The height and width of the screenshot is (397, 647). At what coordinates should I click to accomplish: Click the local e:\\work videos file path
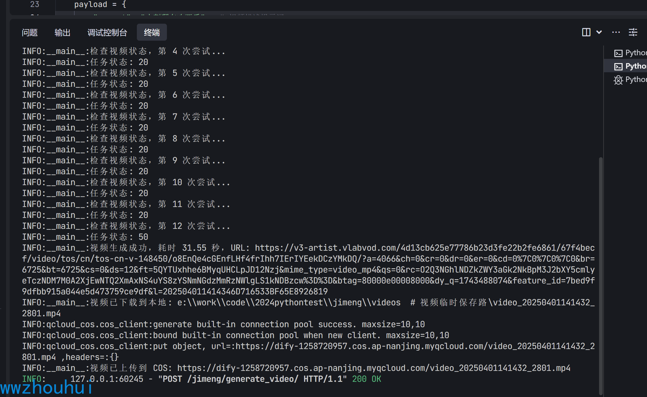tap(289, 303)
